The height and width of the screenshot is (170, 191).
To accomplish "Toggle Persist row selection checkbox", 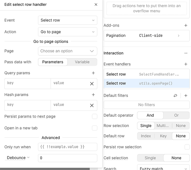I will [x=187, y=147].
